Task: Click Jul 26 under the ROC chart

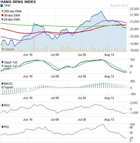Action: click(82, 119)
